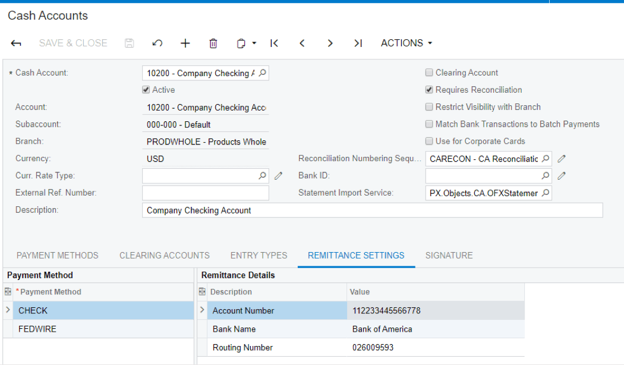The width and height of the screenshot is (624, 365).
Task: Go to previous record icon
Action: [302, 43]
